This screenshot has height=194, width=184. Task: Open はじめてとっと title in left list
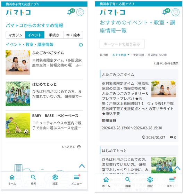[44, 84]
